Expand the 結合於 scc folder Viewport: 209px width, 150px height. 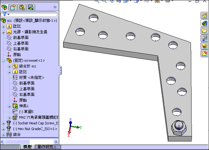pyautogui.click(x=9, y=66)
